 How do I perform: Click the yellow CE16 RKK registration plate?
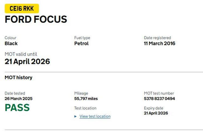22,9
